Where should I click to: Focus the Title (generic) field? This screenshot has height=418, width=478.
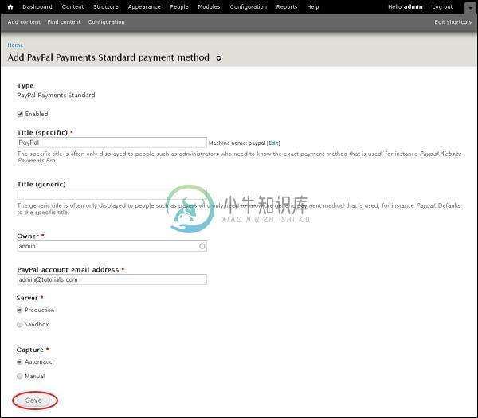click(x=112, y=194)
